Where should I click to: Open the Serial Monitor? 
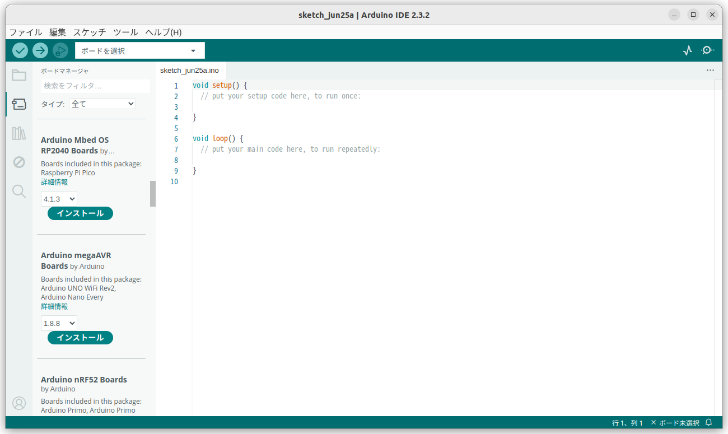(x=707, y=50)
